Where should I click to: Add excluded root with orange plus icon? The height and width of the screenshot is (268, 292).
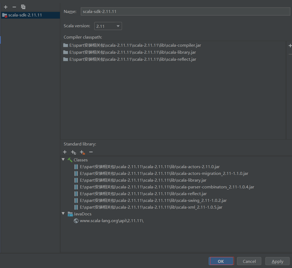click(82, 152)
